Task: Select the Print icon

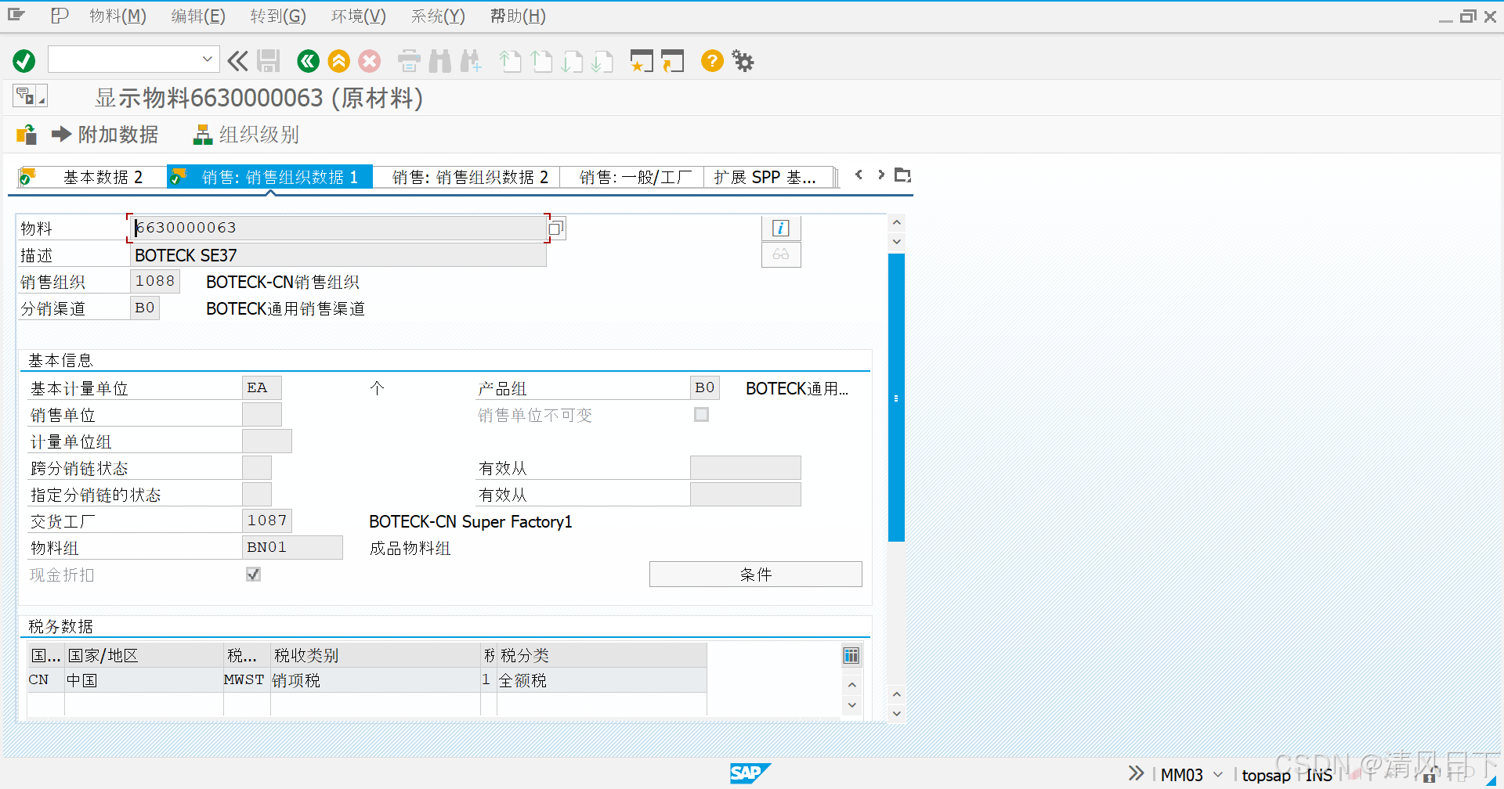Action: [x=408, y=60]
